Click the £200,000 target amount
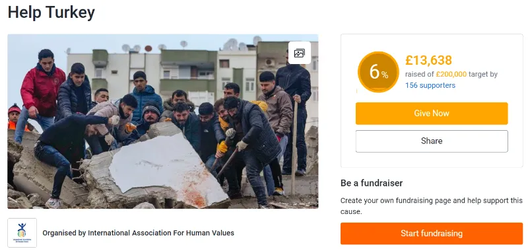 tap(451, 74)
